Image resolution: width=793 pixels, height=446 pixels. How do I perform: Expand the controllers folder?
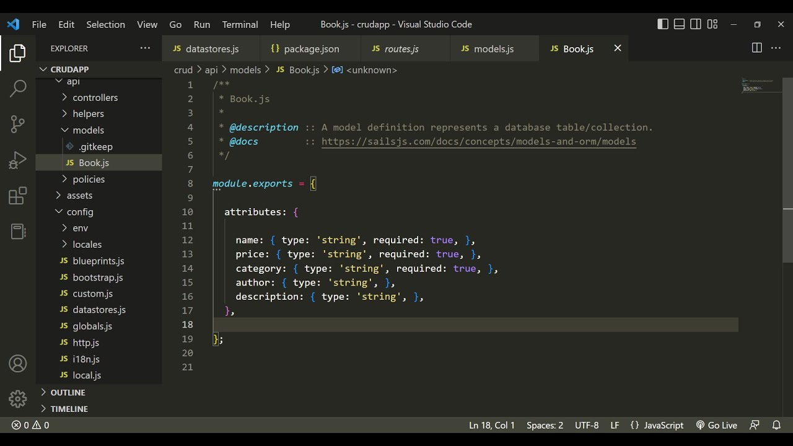95,97
